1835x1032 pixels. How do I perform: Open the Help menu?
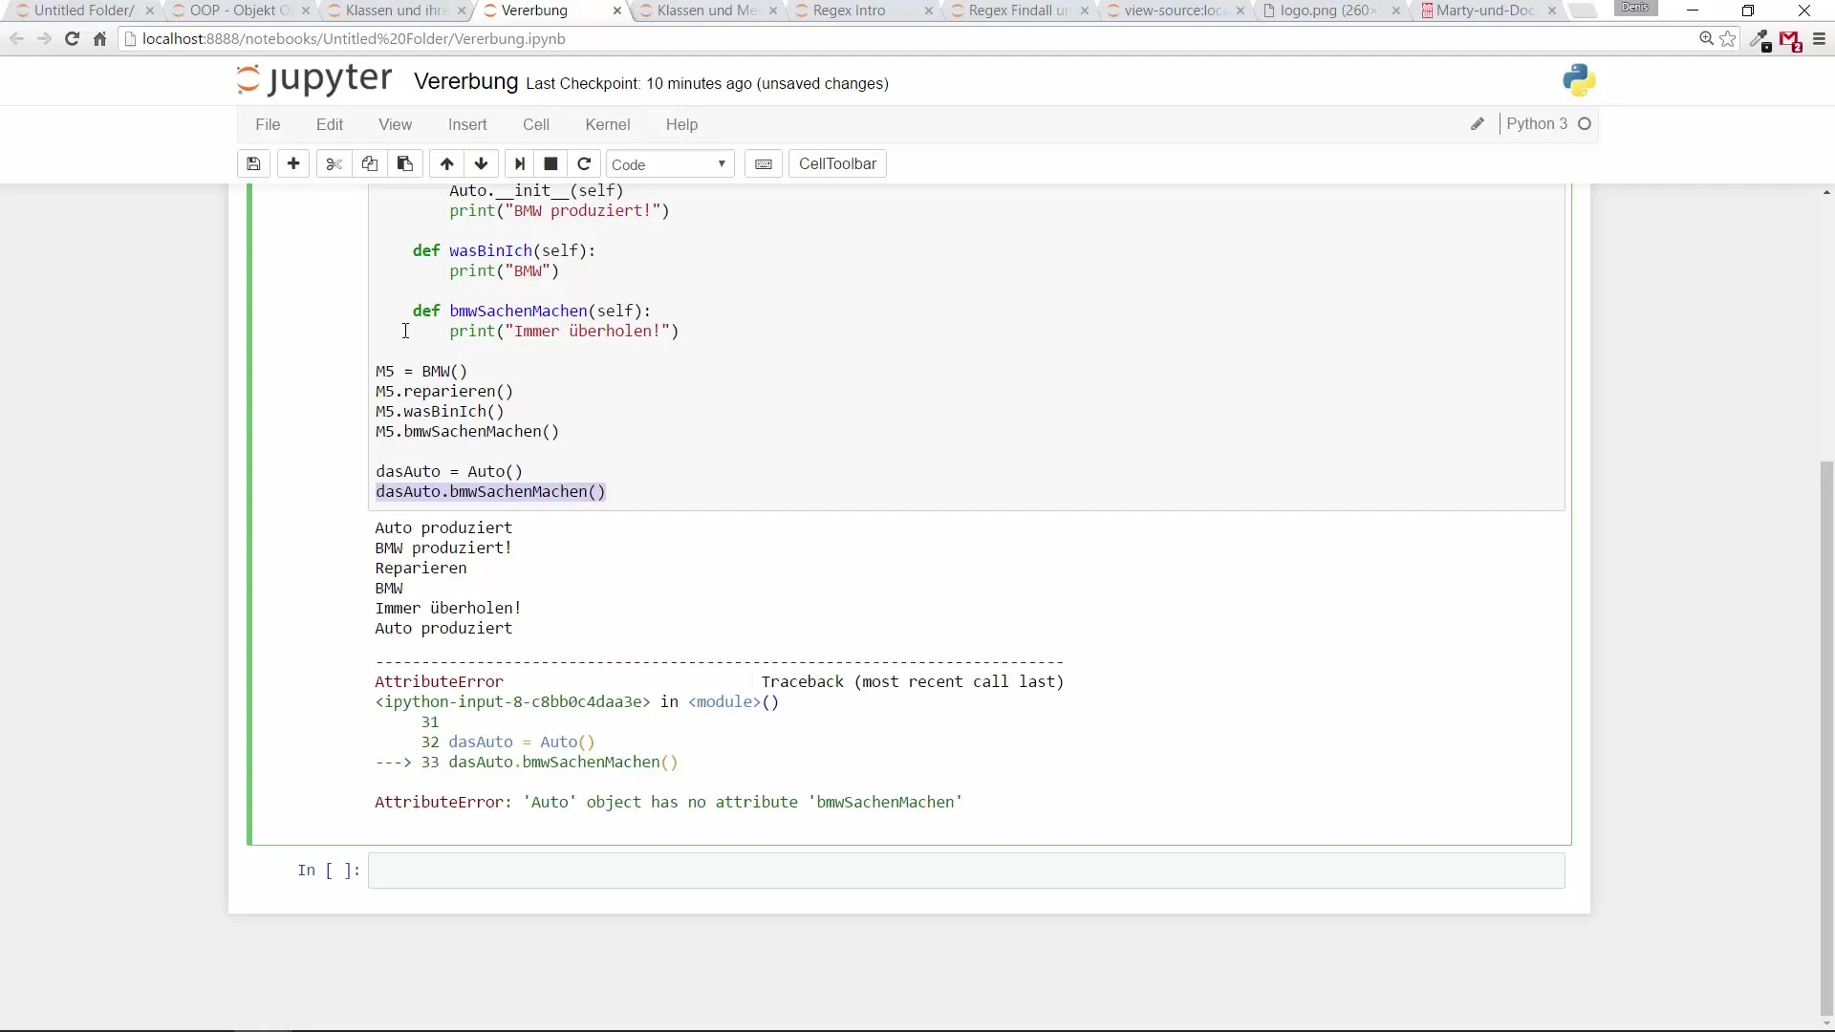681,124
